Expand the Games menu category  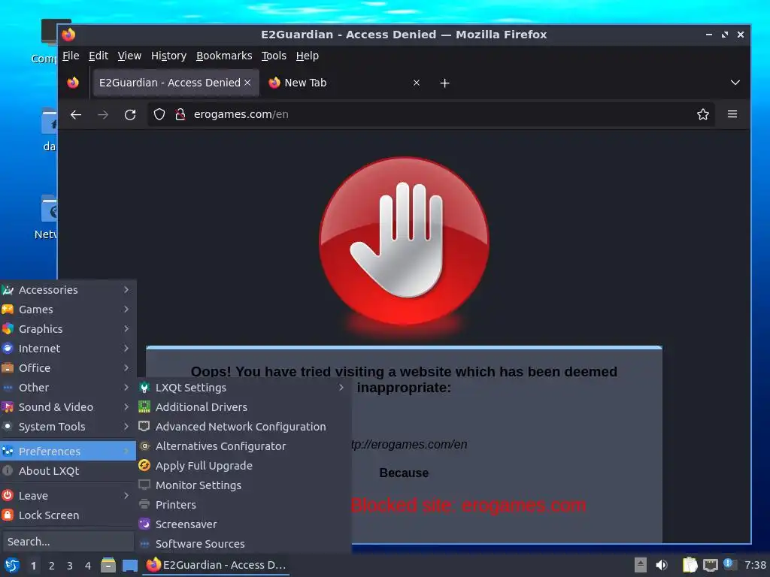pyautogui.click(x=68, y=310)
